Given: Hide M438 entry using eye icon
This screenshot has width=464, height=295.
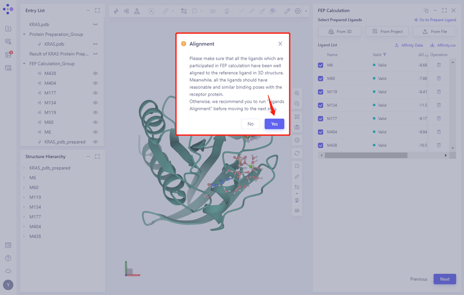Looking at the screenshot, I should pos(95,73).
